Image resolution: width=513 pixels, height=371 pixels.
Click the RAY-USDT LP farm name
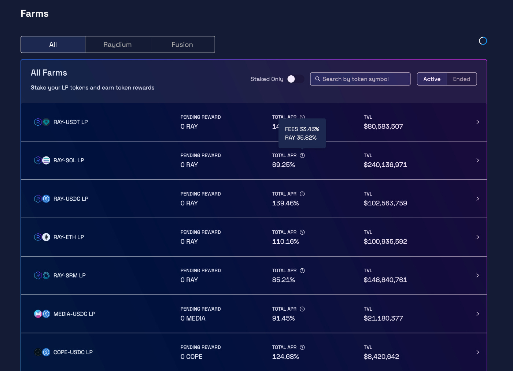(x=71, y=122)
